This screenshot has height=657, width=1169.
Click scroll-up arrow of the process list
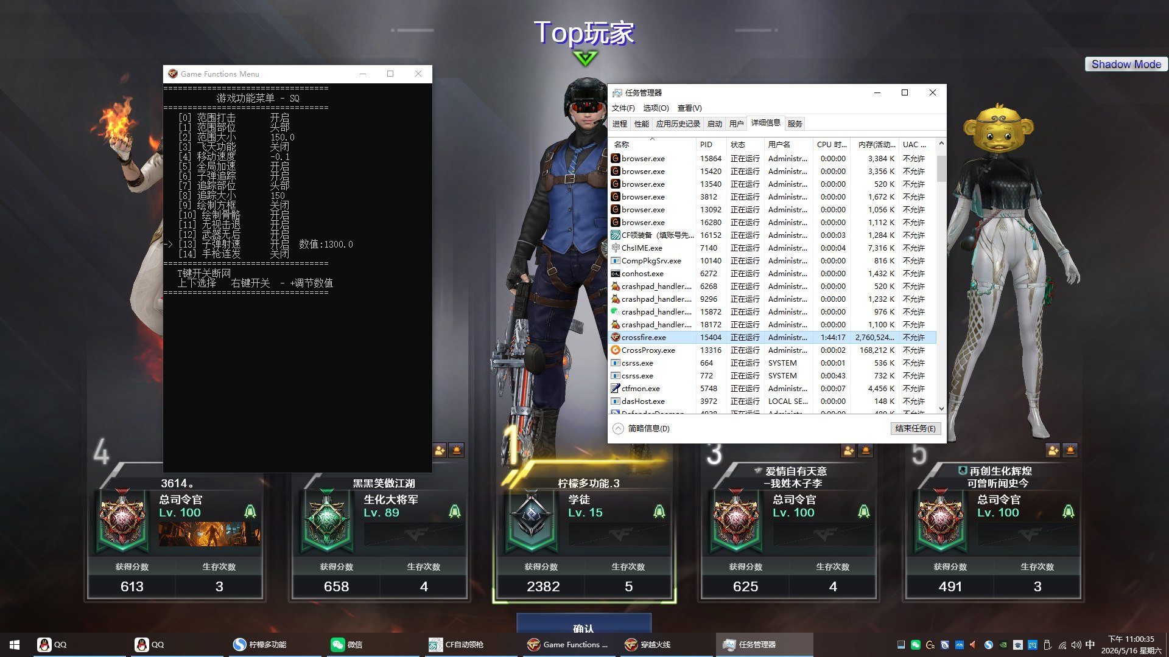941,144
